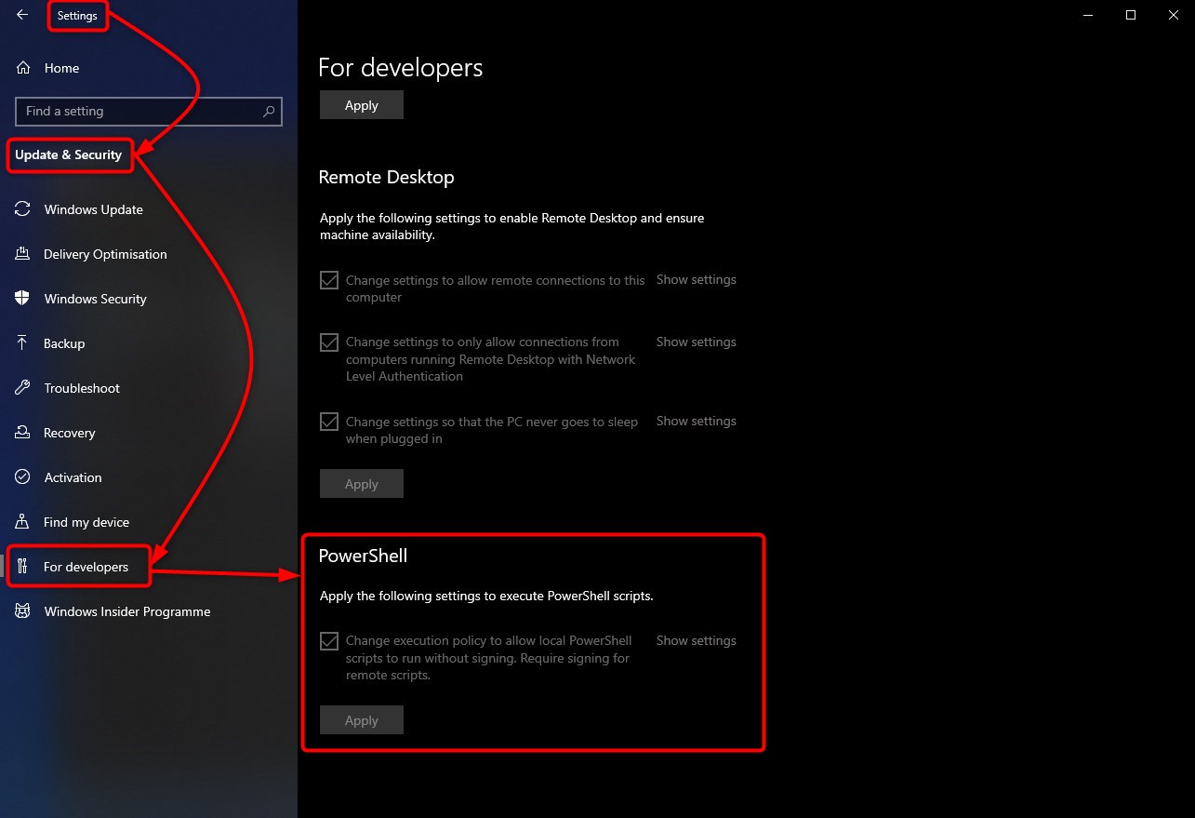1195x818 pixels.
Task: Click the Activation checkmark circle icon
Action: pos(23,477)
